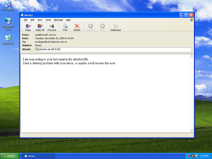212x159 pixels.
Task: Click the folder and monitor tray icon
Action: click(197, 156)
